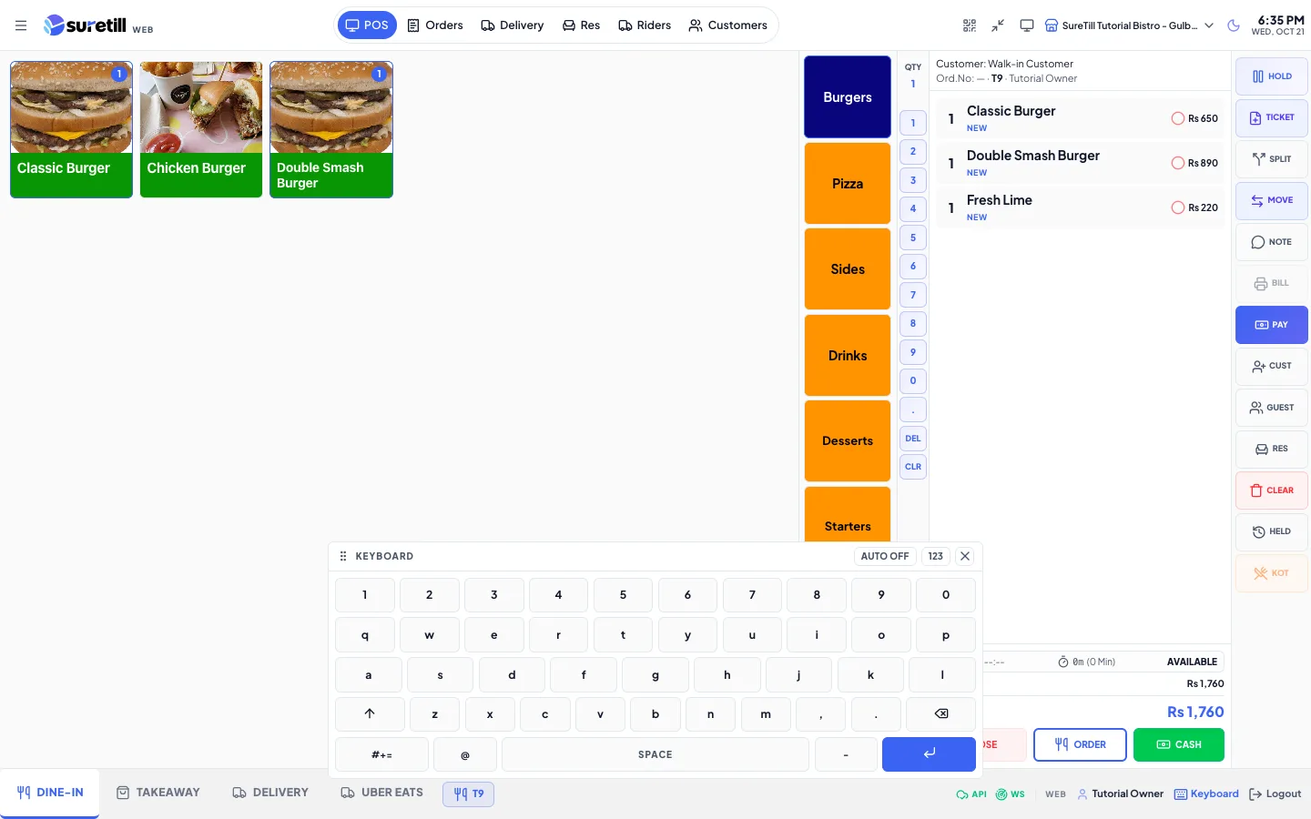Image resolution: width=1311 pixels, height=819 pixels.
Task: Toggle the circle next to Fresh Lime Rs 220
Action: click(1178, 207)
